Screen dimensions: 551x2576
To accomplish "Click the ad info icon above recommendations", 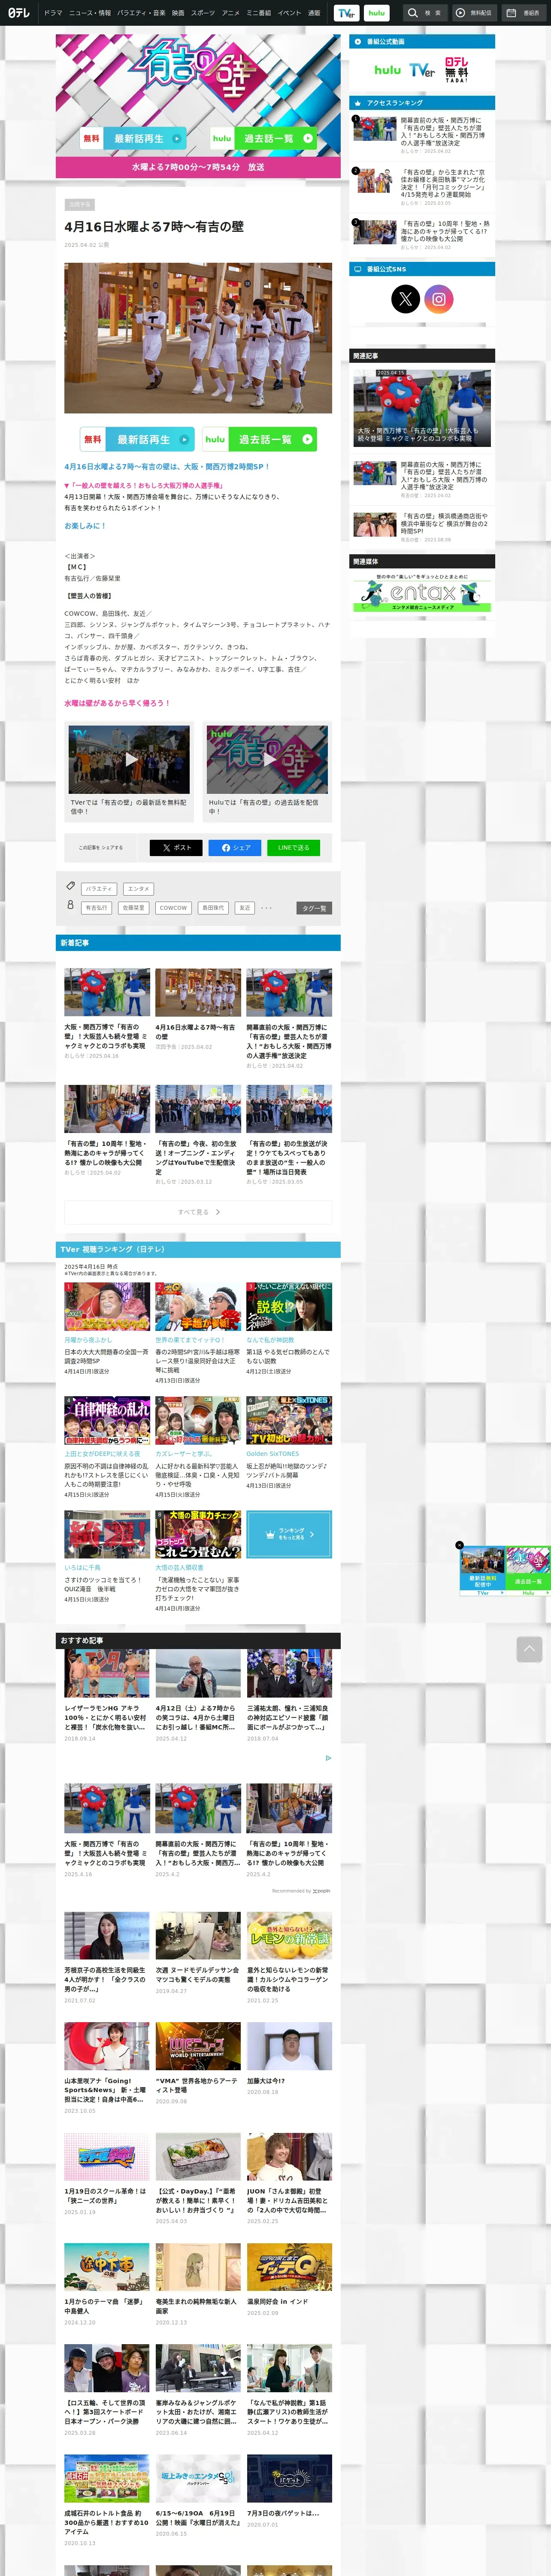I will [328, 1758].
